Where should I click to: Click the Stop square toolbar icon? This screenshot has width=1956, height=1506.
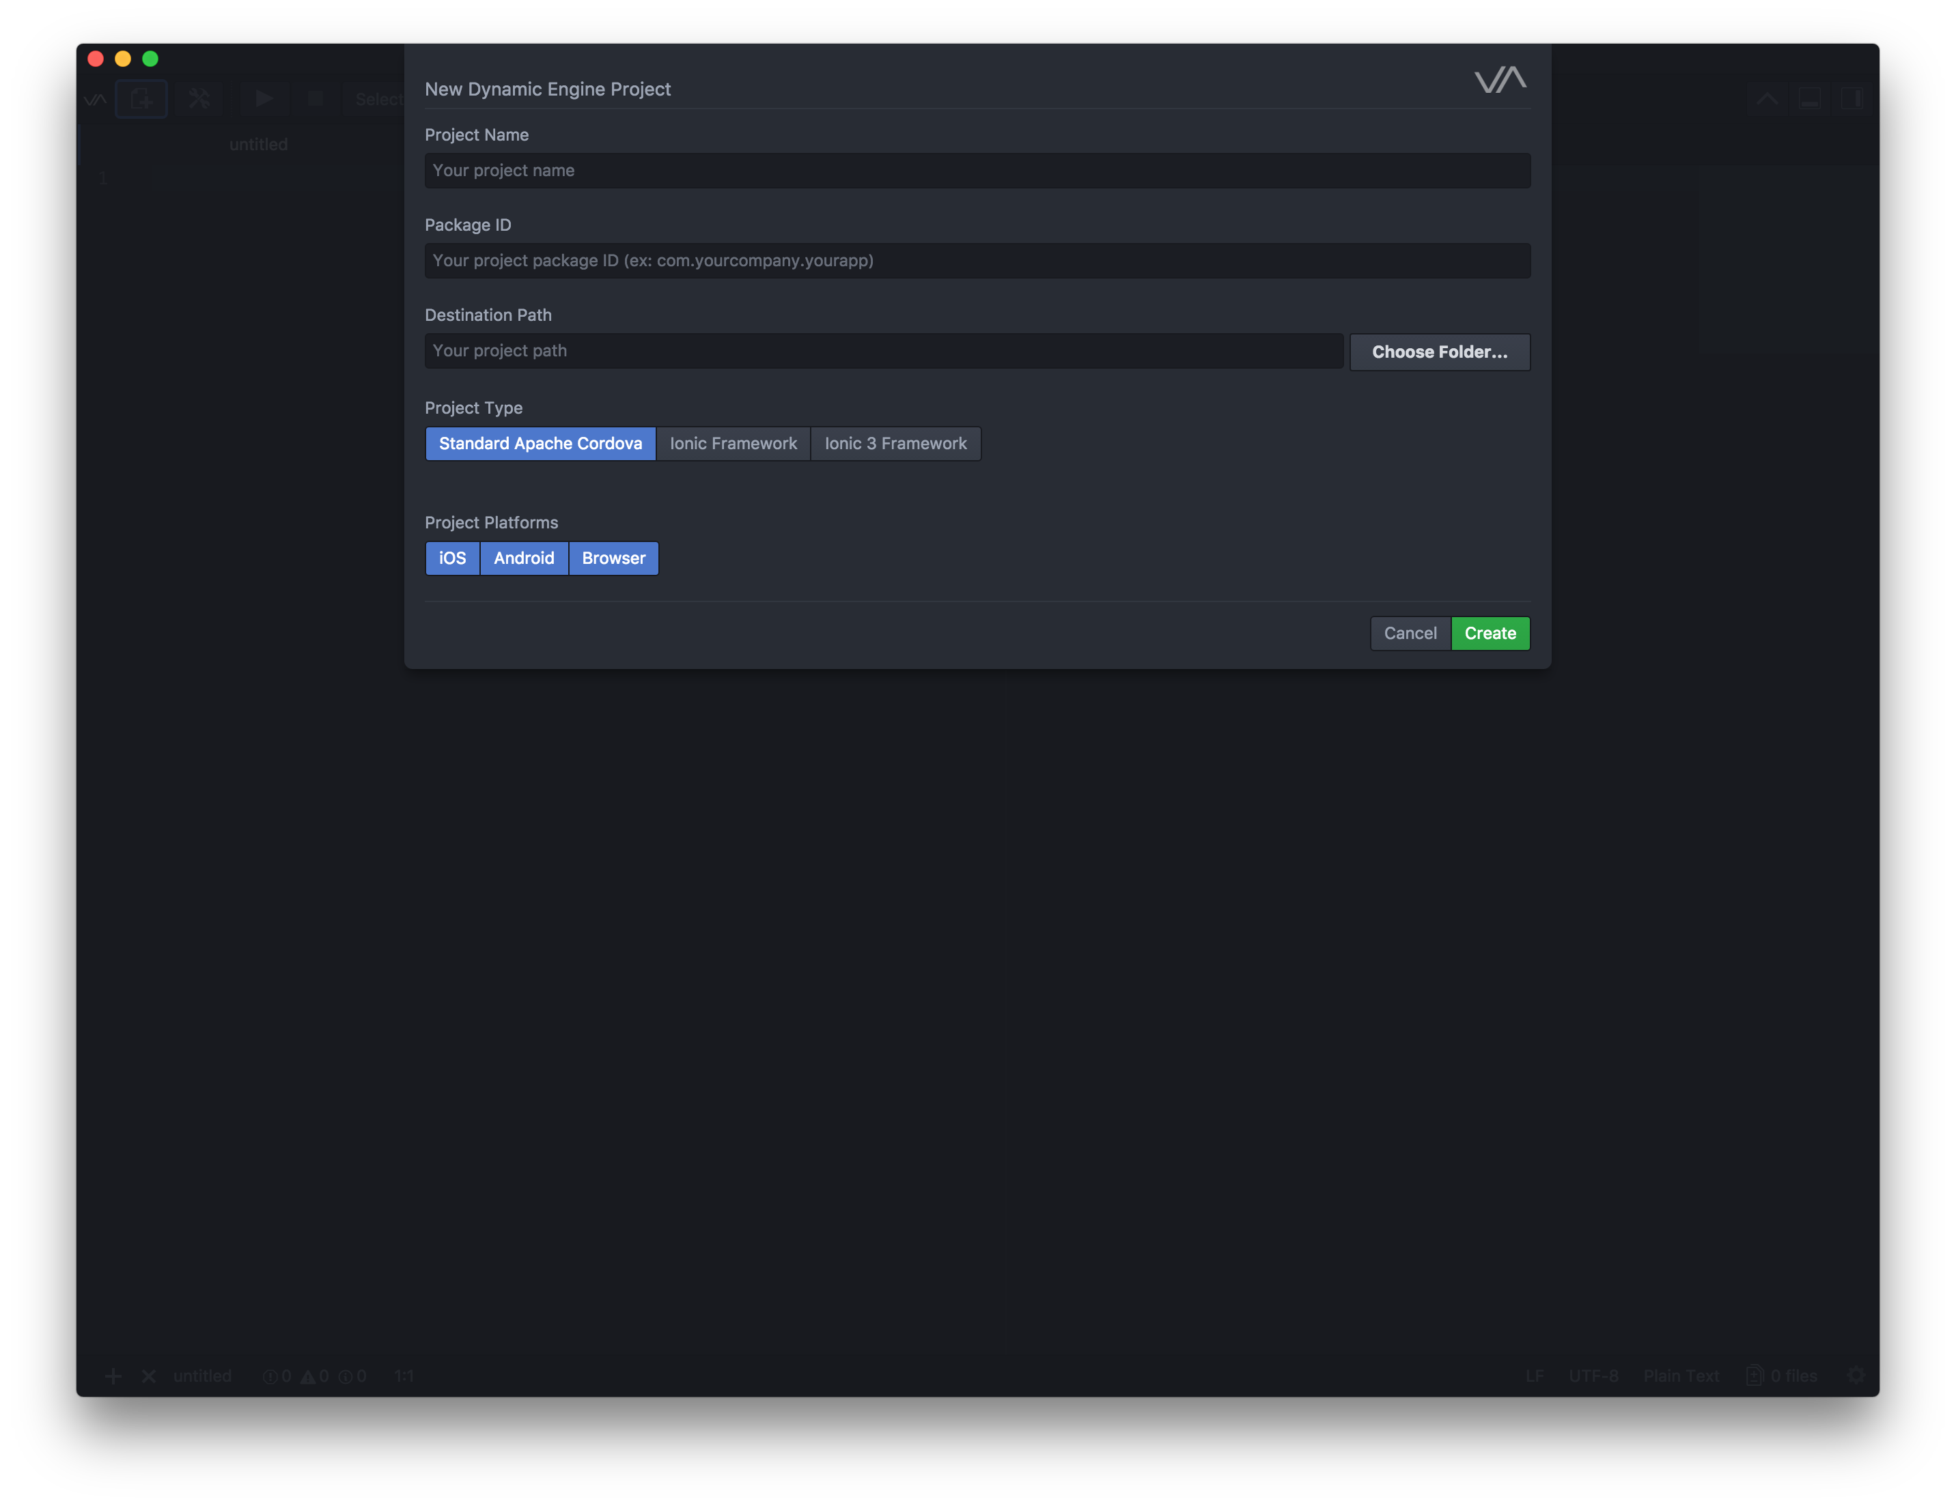pyautogui.click(x=316, y=98)
